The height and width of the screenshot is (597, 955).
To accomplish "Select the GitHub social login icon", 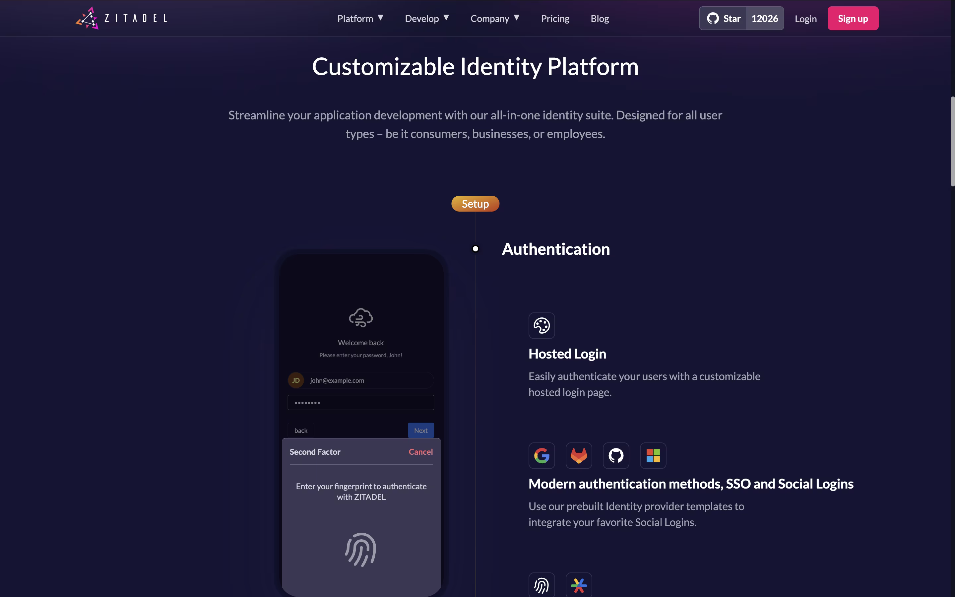I will tap(616, 456).
